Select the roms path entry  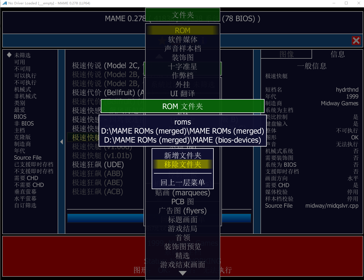coord(183,122)
